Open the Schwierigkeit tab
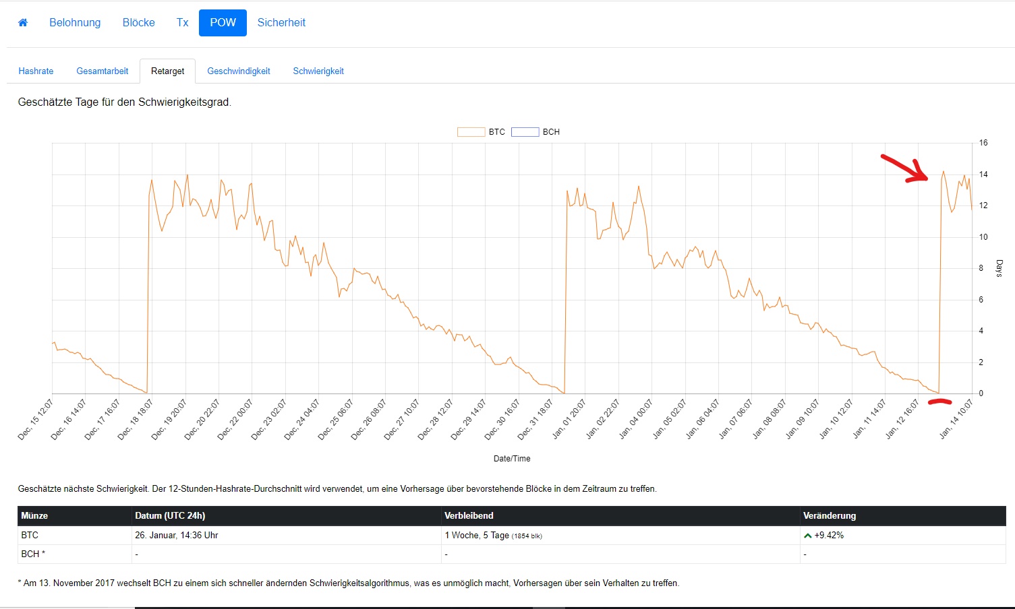The width and height of the screenshot is (1015, 609). (318, 71)
